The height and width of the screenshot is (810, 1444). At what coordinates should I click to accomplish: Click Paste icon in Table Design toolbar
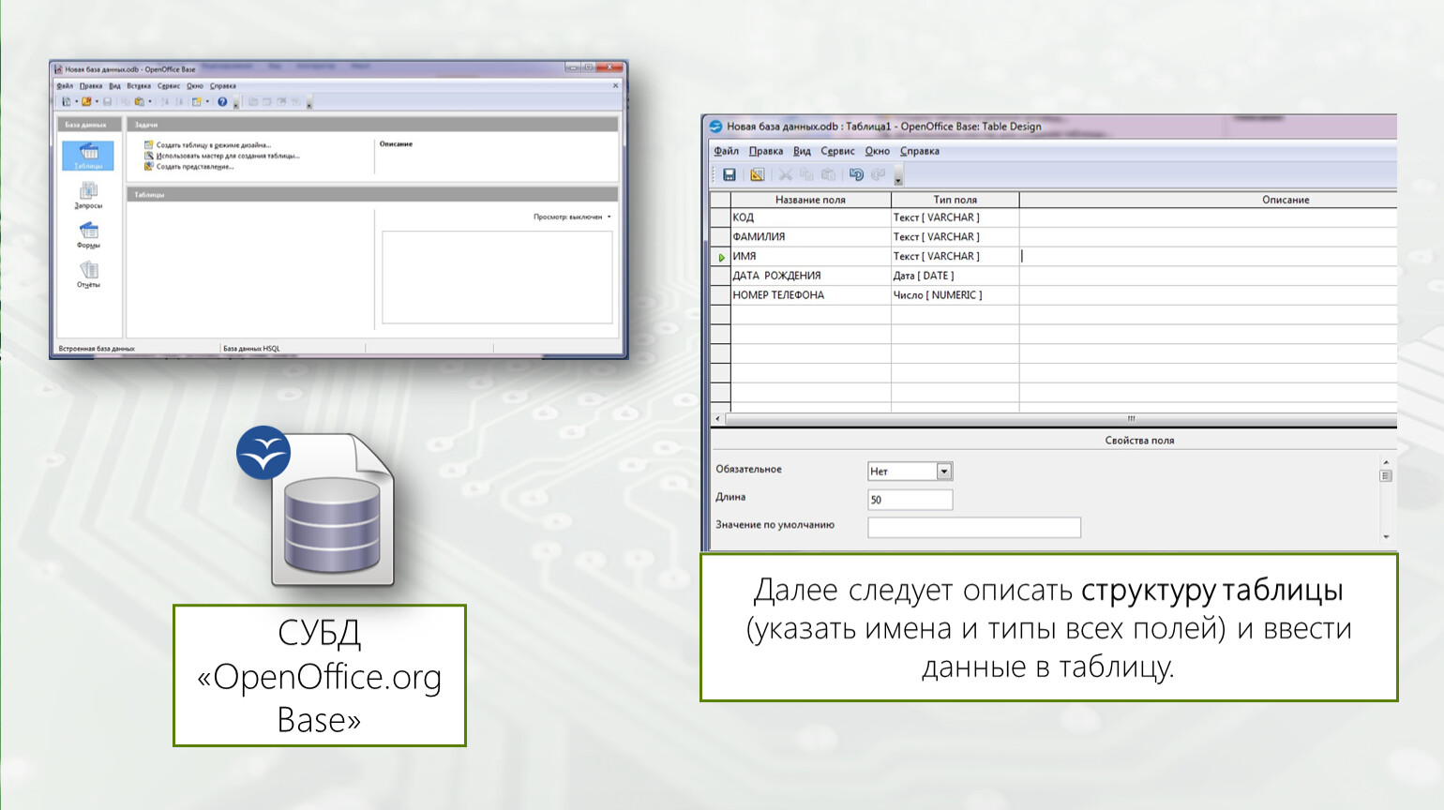828,174
